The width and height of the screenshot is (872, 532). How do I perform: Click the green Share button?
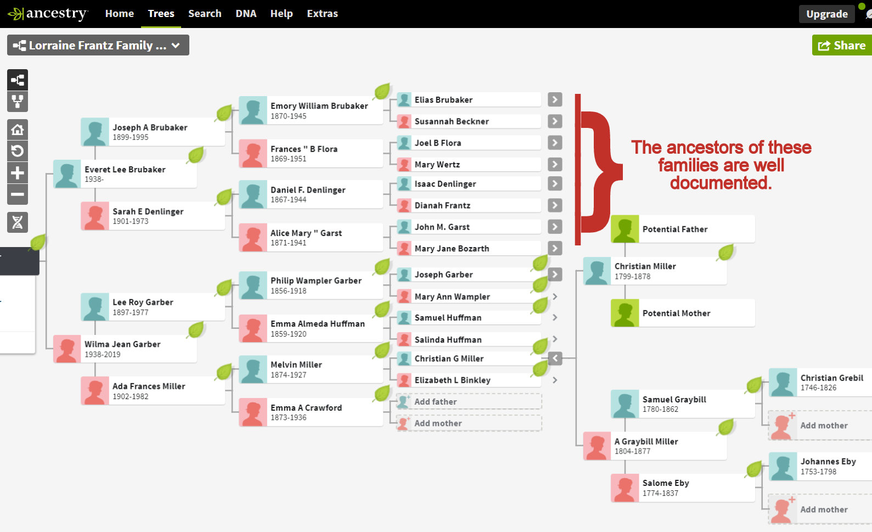pyautogui.click(x=841, y=46)
